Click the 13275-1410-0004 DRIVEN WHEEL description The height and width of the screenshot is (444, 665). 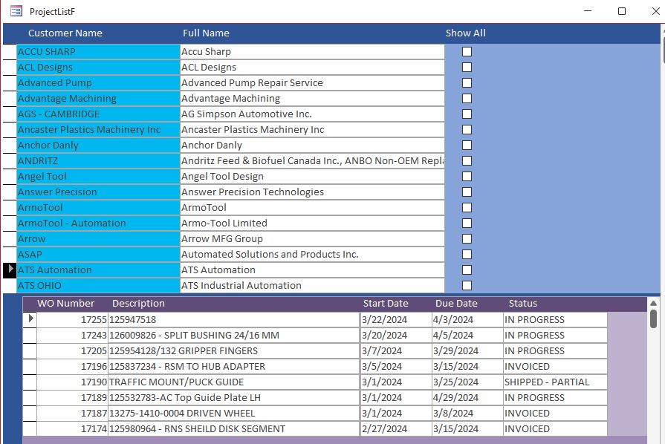point(234,413)
